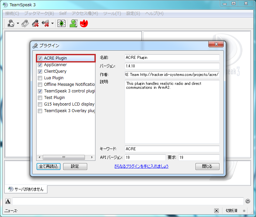Screen dimensions: 256x217
Task: Click the 全て再読込 reload all button
Action: click(x=48, y=166)
